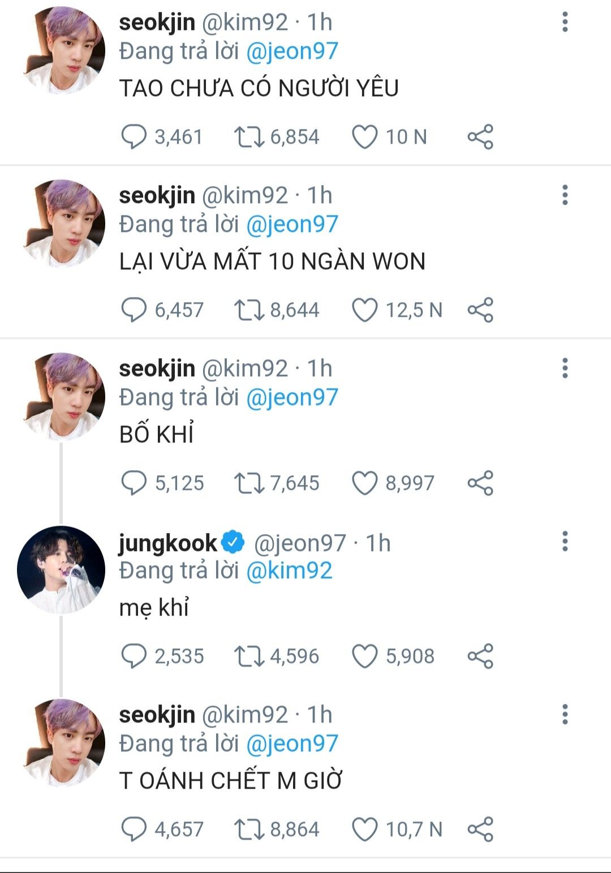Open @jeon97 link in the first tweet

click(x=292, y=51)
